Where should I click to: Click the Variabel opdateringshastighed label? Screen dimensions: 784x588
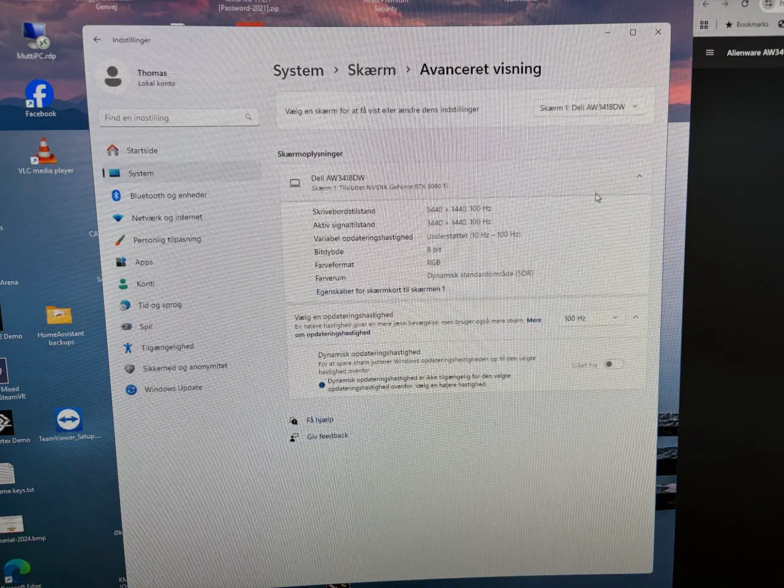pos(363,238)
